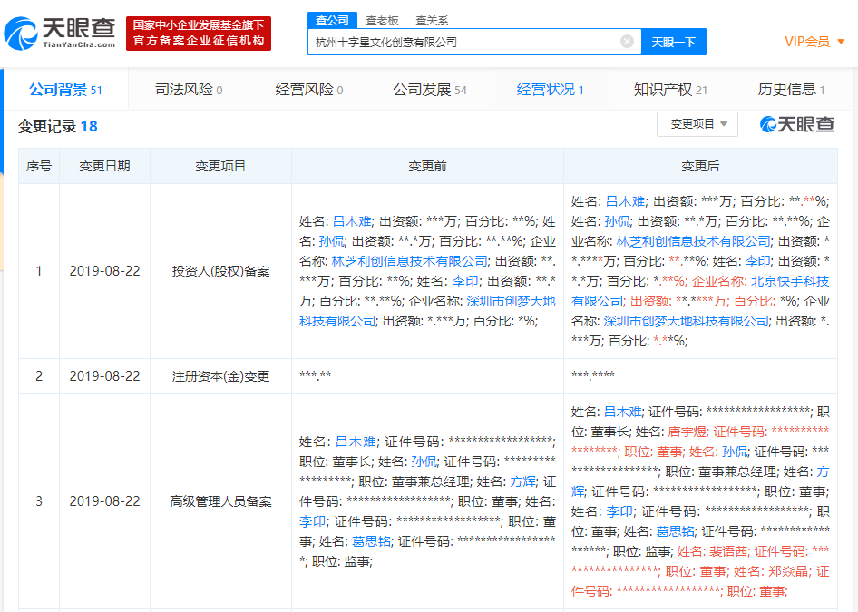Go to the 公司发展 tab
Screen dimensions: 858x612
(429, 90)
